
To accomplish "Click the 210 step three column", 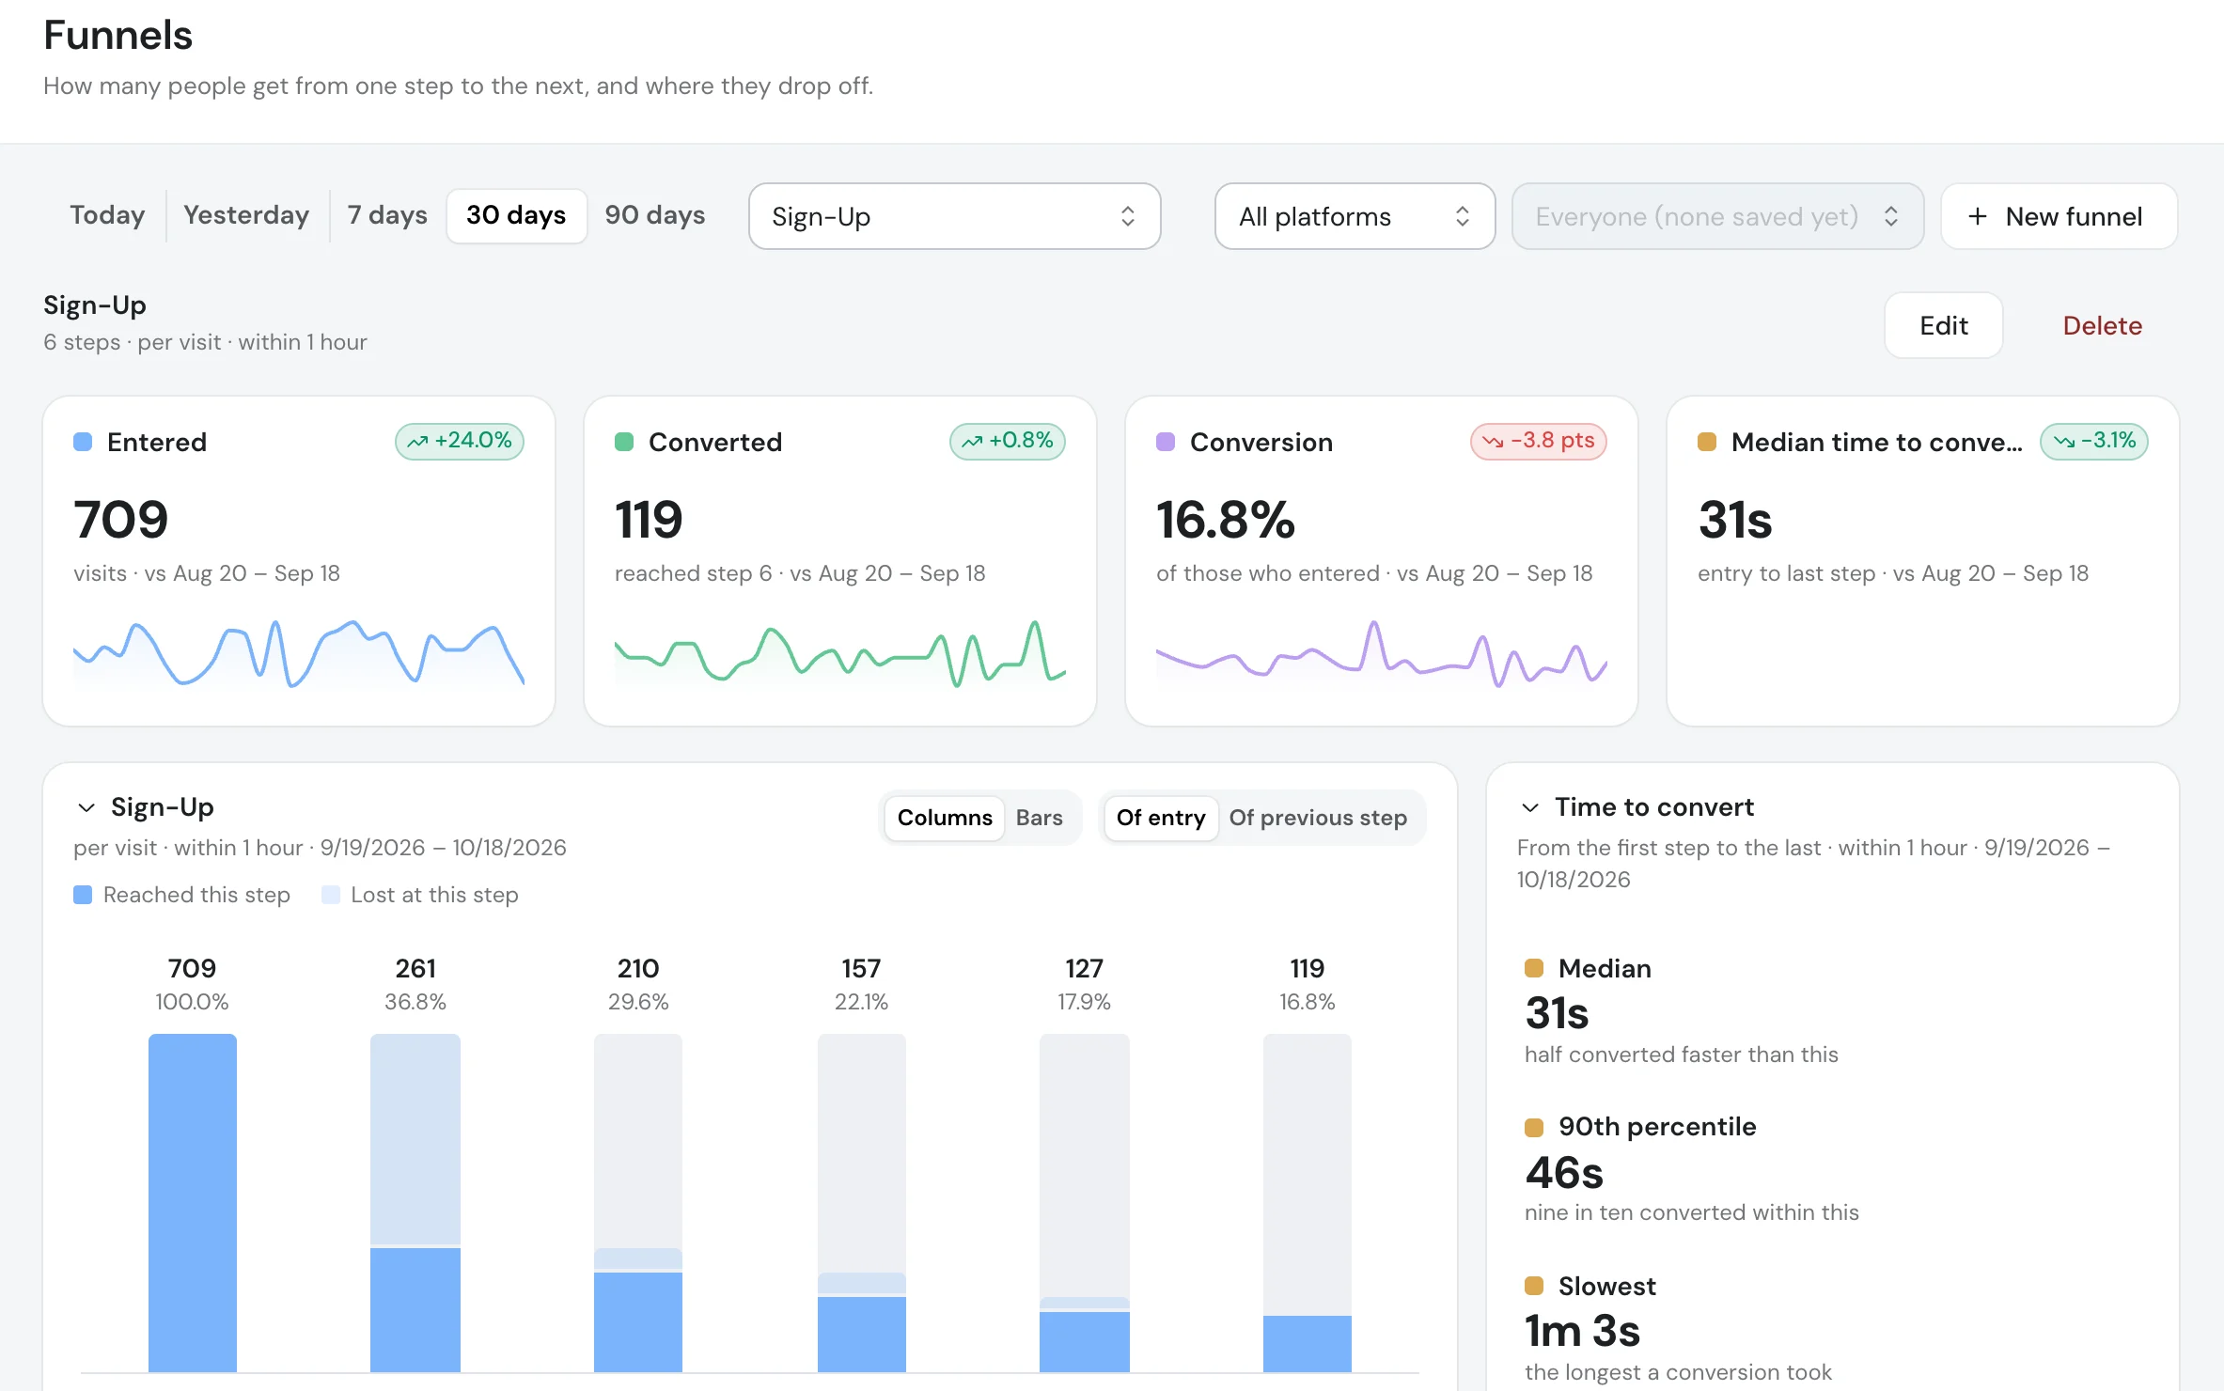I will tap(638, 1203).
